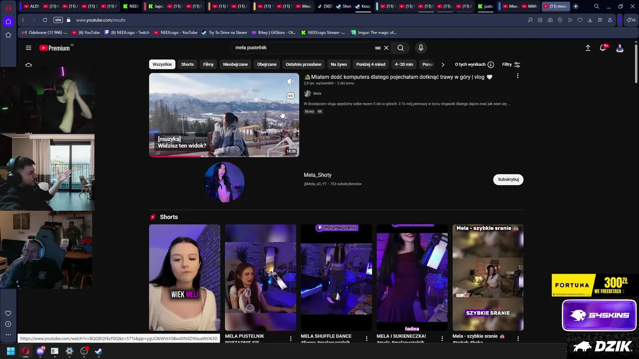Image resolution: width=639 pixels, height=359 pixels.
Task: Select the 4–20 min chip
Action: [404, 64]
